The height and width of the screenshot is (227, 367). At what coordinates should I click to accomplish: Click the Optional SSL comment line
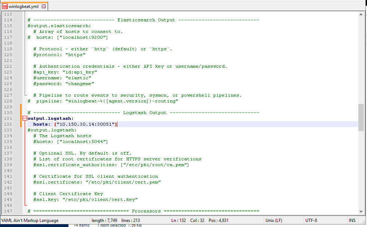[x=82, y=154]
